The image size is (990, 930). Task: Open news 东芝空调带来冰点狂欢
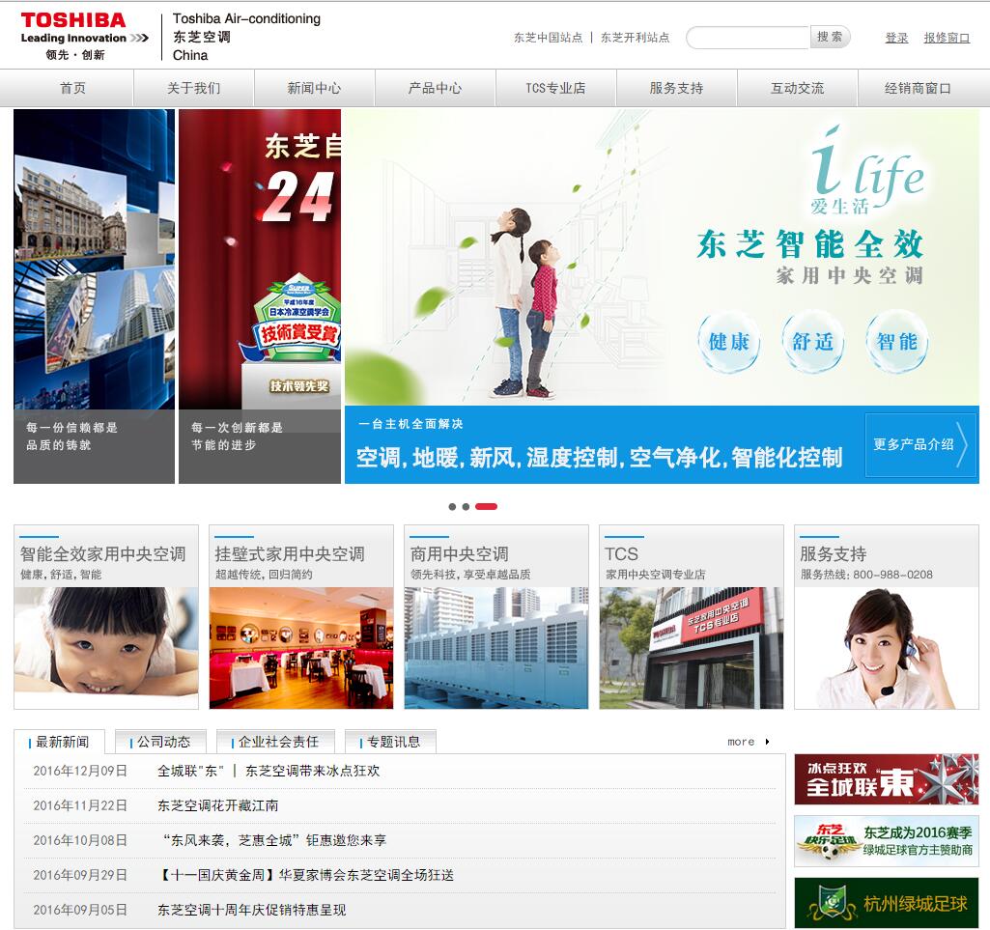click(x=269, y=771)
